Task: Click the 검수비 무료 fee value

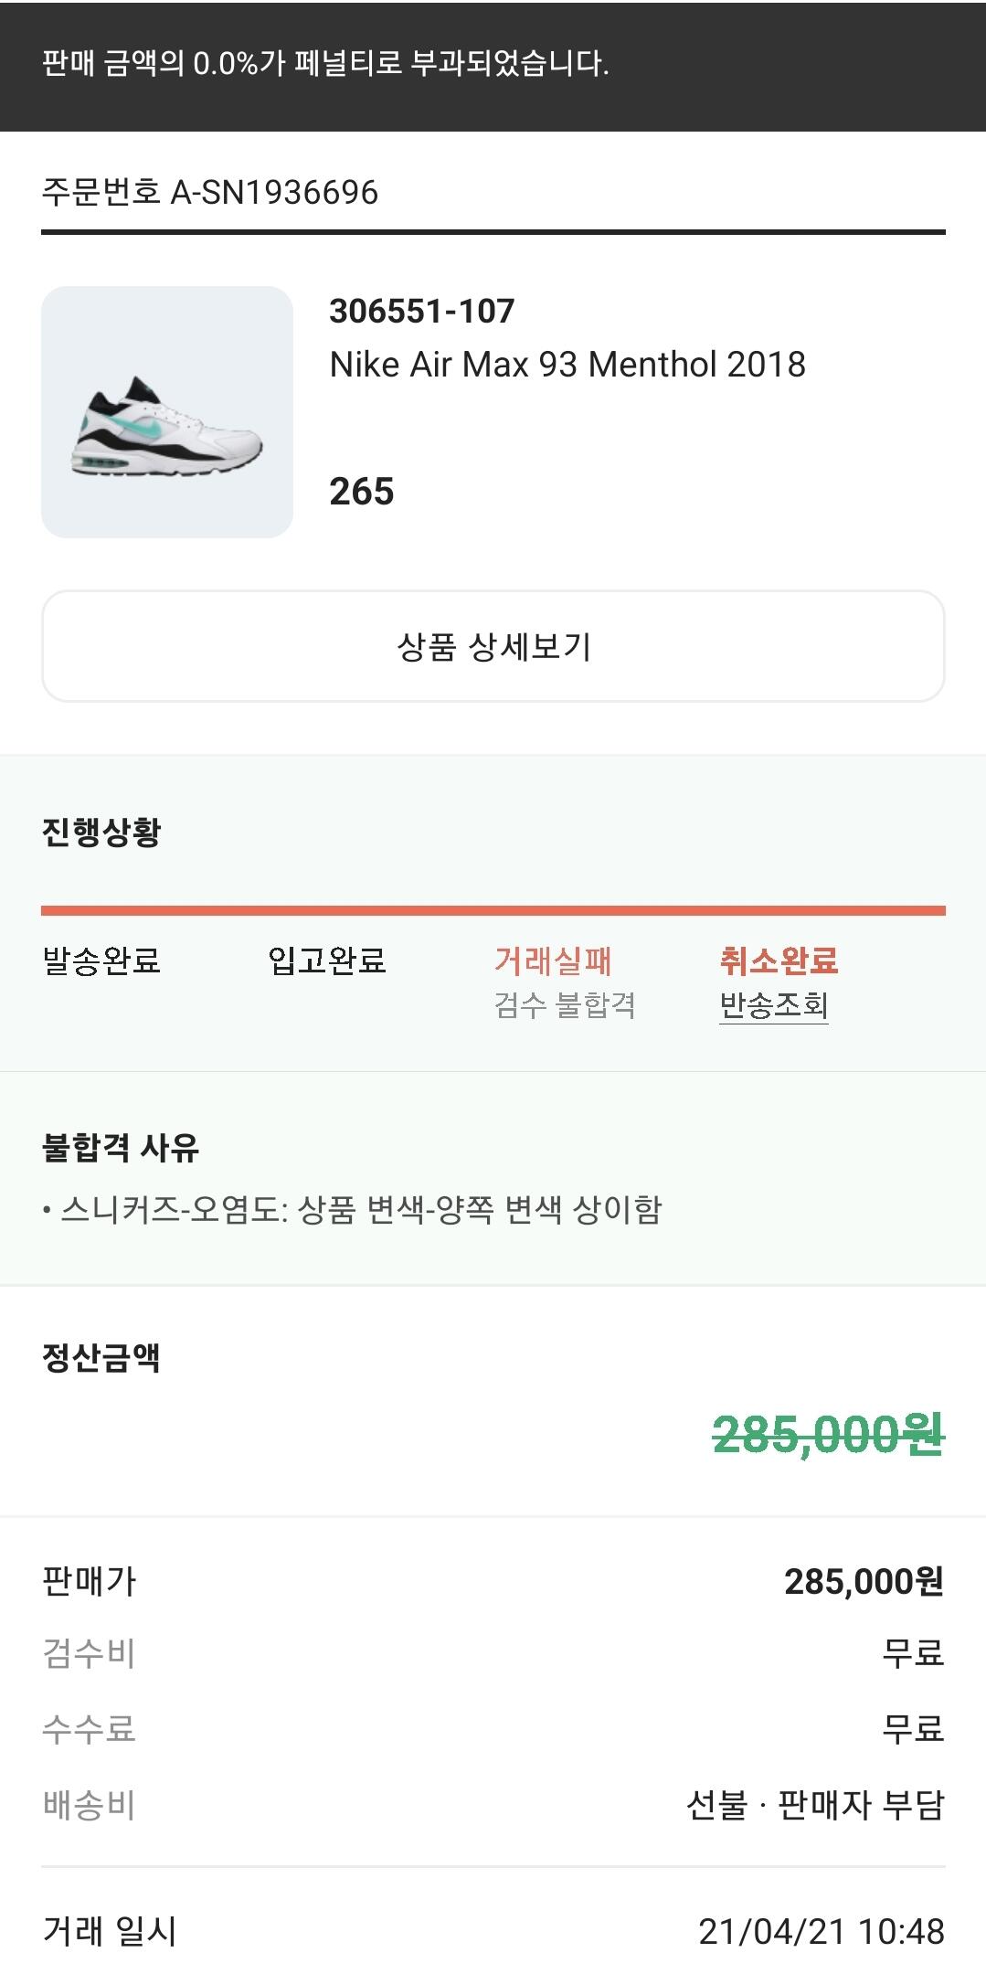Action: [912, 1653]
